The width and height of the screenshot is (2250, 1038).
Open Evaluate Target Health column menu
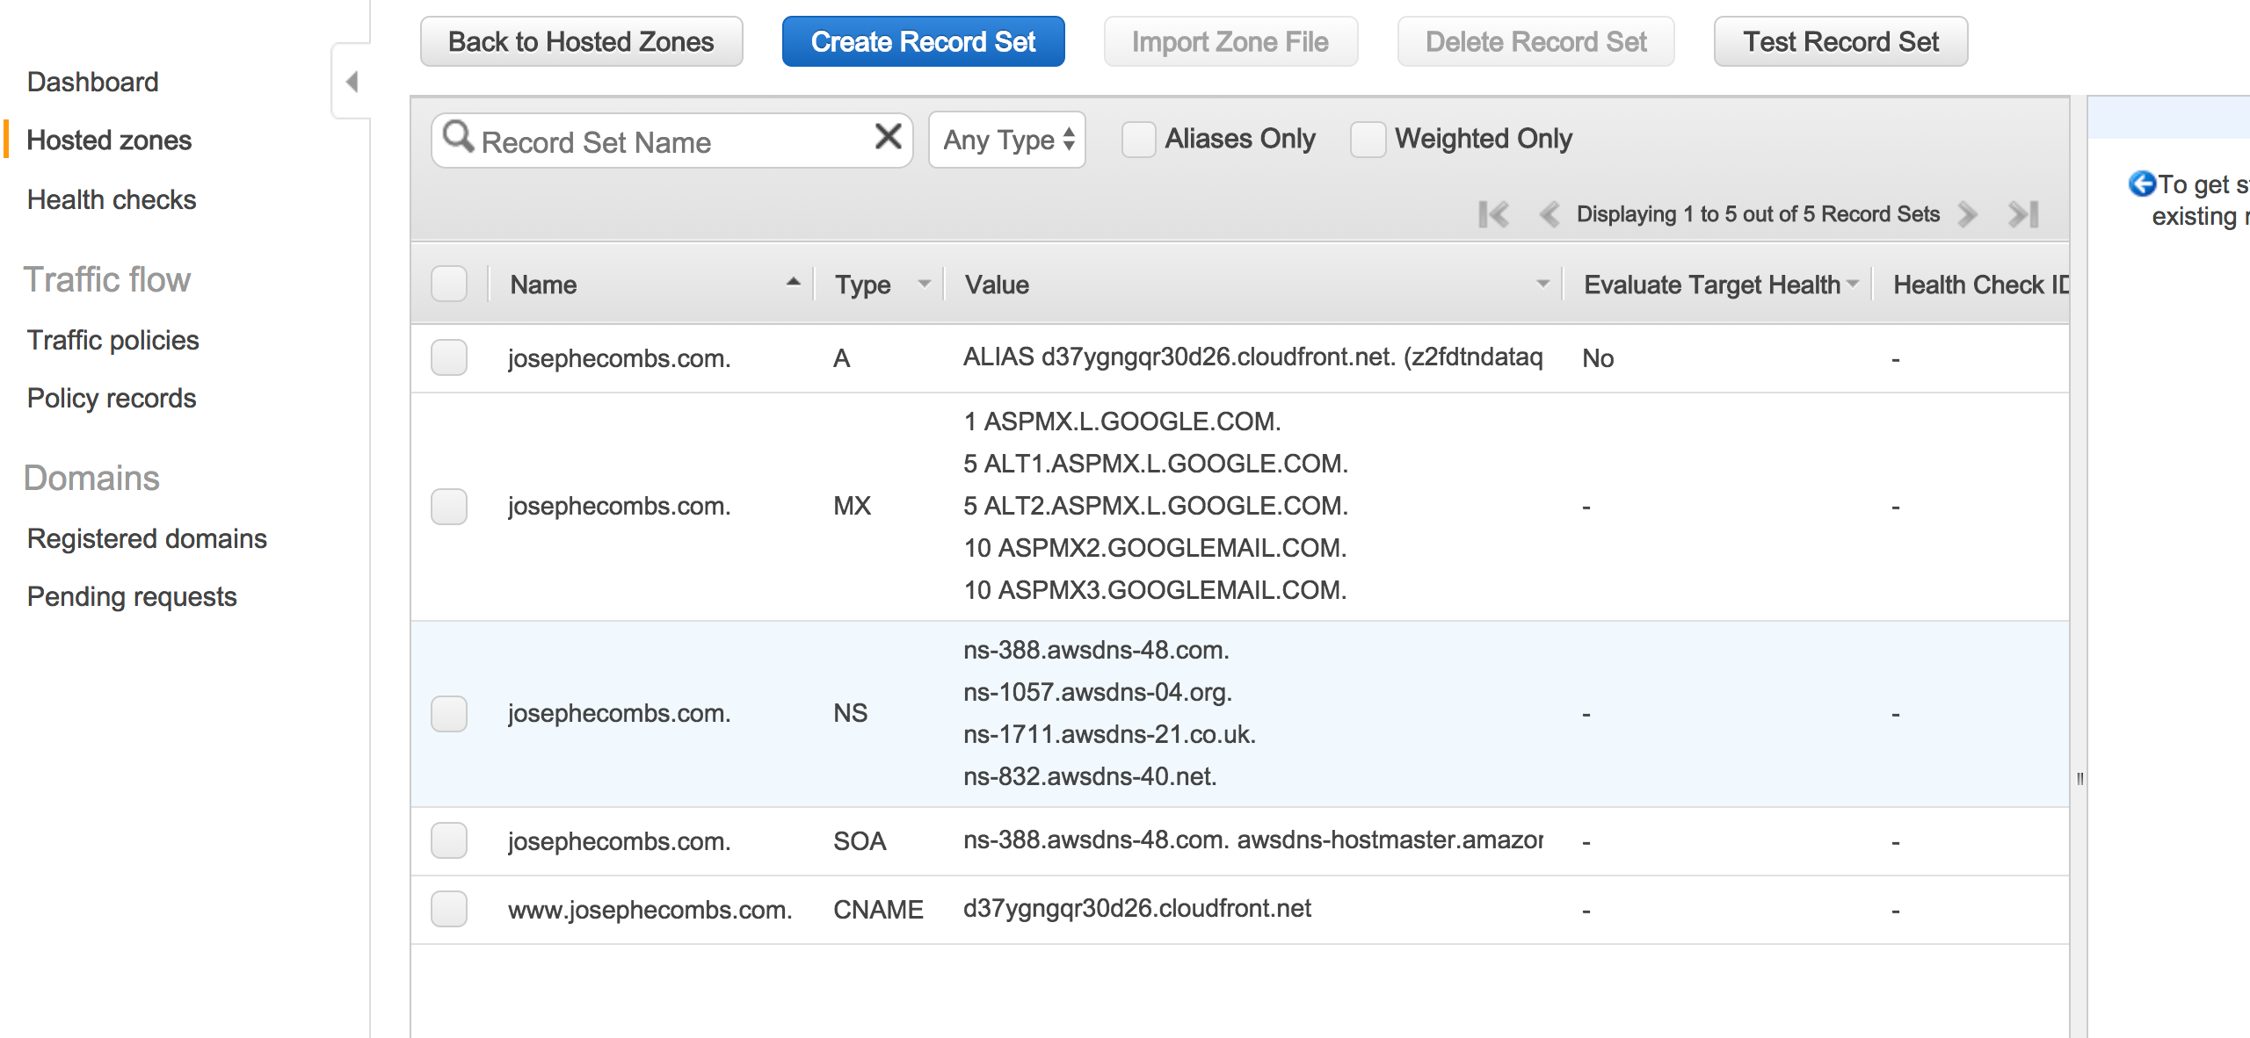[x=1853, y=284]
